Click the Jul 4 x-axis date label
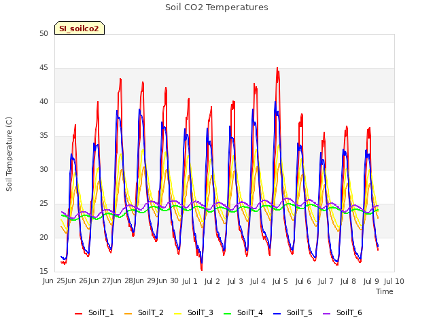 pyautogui.click(x=258, y=281)
